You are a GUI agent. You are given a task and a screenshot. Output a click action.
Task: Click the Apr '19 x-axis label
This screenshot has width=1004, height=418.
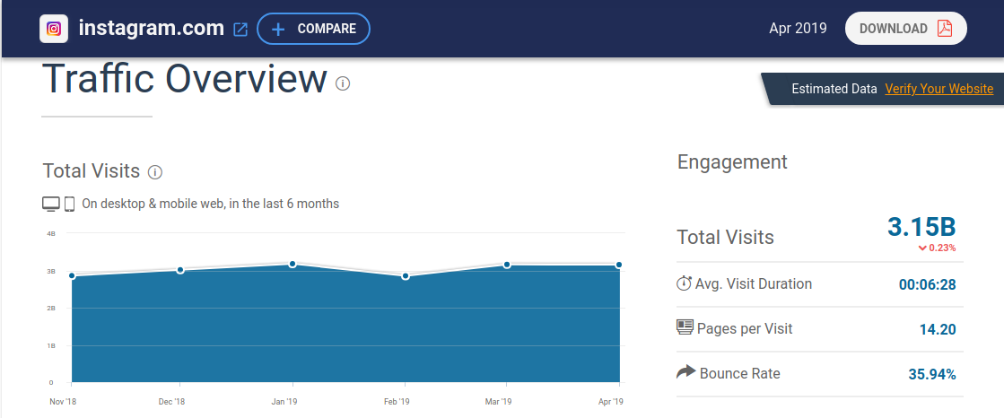611,402
